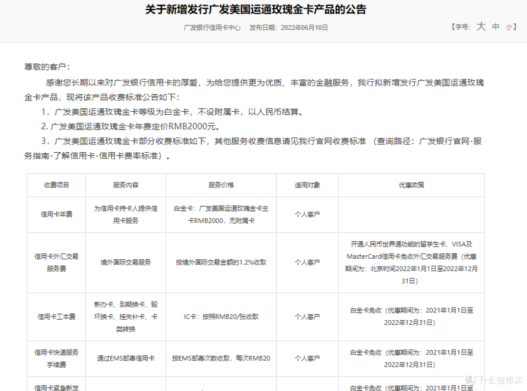Click item 2 about 年费定价RMB2000元
Screen dimensions: 527x391
131,126
